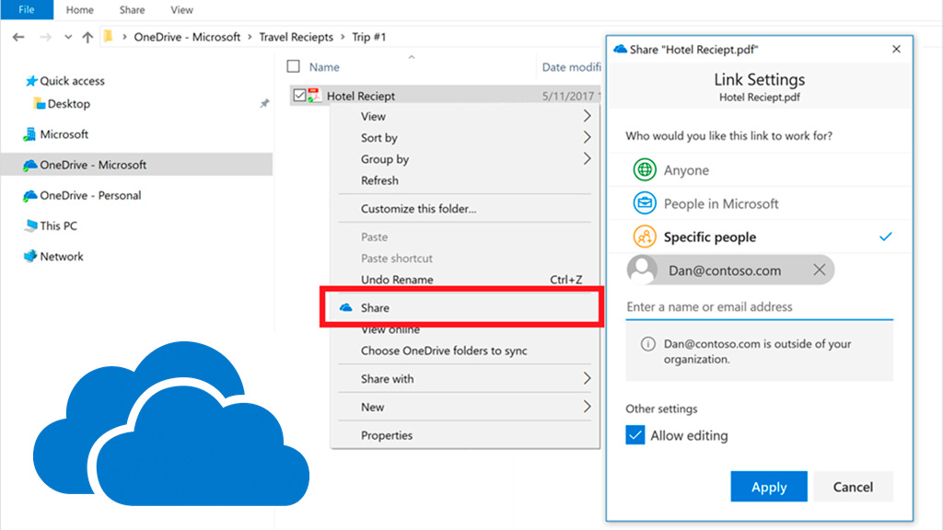The width and height of the screenshot is (943, 530).
Task: Expand the Group by submenu
Action: point(465,159)
